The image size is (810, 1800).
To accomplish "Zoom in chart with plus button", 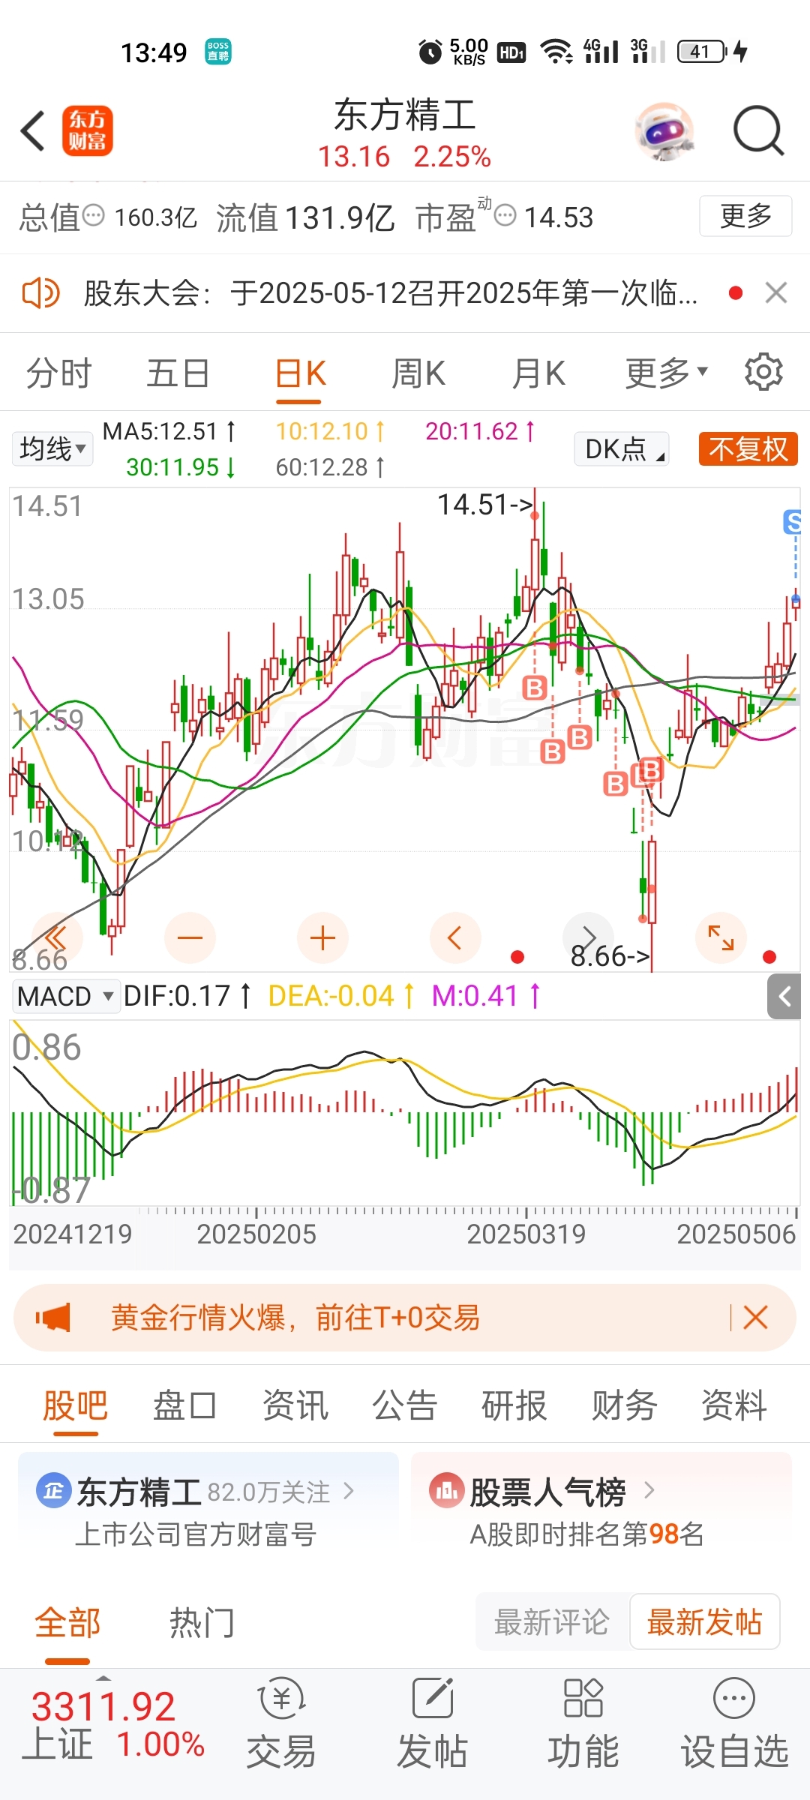I will tap(322, 937).
